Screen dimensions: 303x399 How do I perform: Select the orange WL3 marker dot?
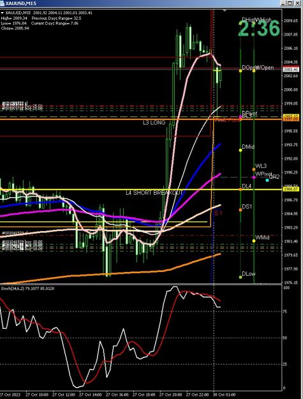click(254, 169)
